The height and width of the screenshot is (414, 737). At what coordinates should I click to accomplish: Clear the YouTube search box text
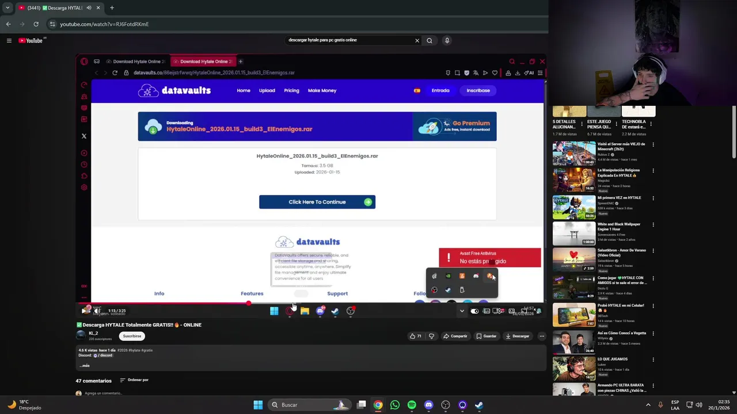pos(417,40)
